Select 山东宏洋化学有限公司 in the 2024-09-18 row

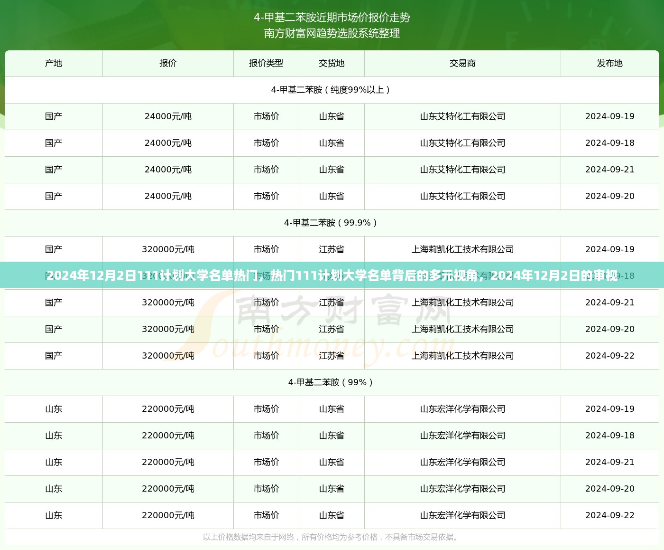tap(462, 436)
